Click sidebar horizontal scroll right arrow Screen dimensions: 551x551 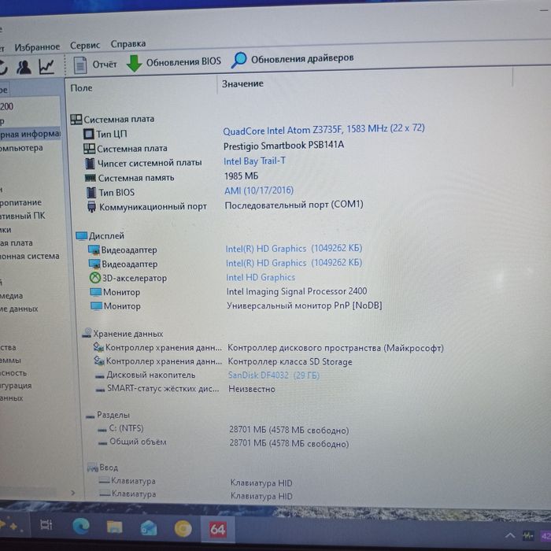[72, 493]
